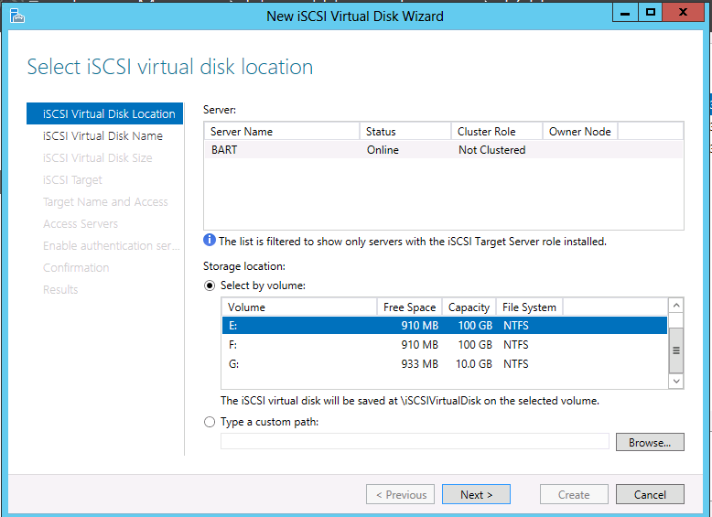Close the wizard with the X button
This screenshot has width=712, height=517.
pyautogui.click(x=683, y=12)
